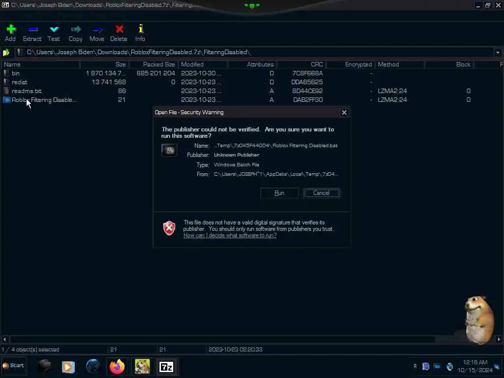
Task: Click the bin folder icon
Action: point(6,73)
